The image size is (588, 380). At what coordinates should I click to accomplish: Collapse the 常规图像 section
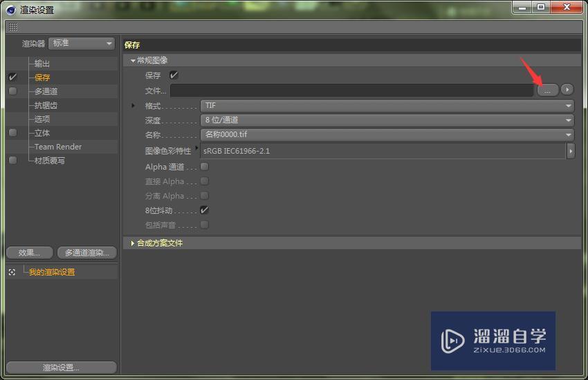(x=133, y=60)
